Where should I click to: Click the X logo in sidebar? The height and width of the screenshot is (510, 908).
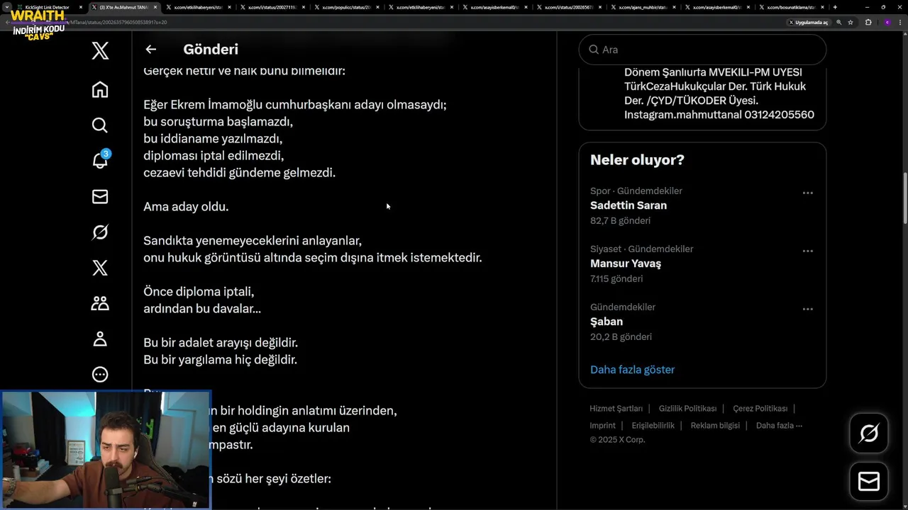[100, 50]
